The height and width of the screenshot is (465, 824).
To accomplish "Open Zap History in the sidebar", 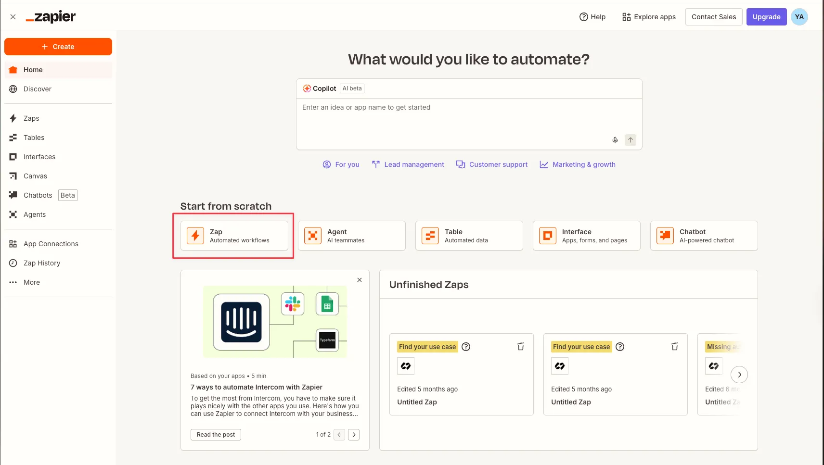I will 58,263.
